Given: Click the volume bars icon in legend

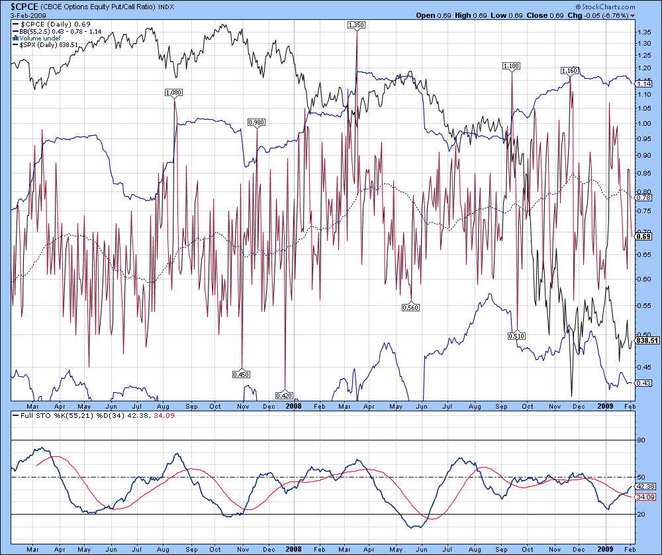Looking at the screenshot, I should [x=15, y=38].
